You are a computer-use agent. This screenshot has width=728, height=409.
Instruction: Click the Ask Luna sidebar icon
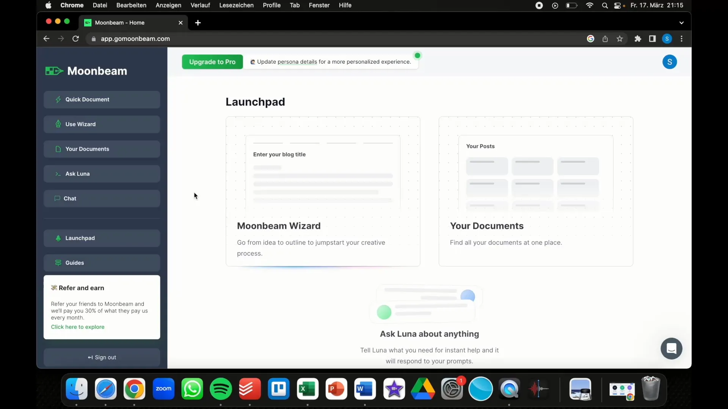[58, 173]
